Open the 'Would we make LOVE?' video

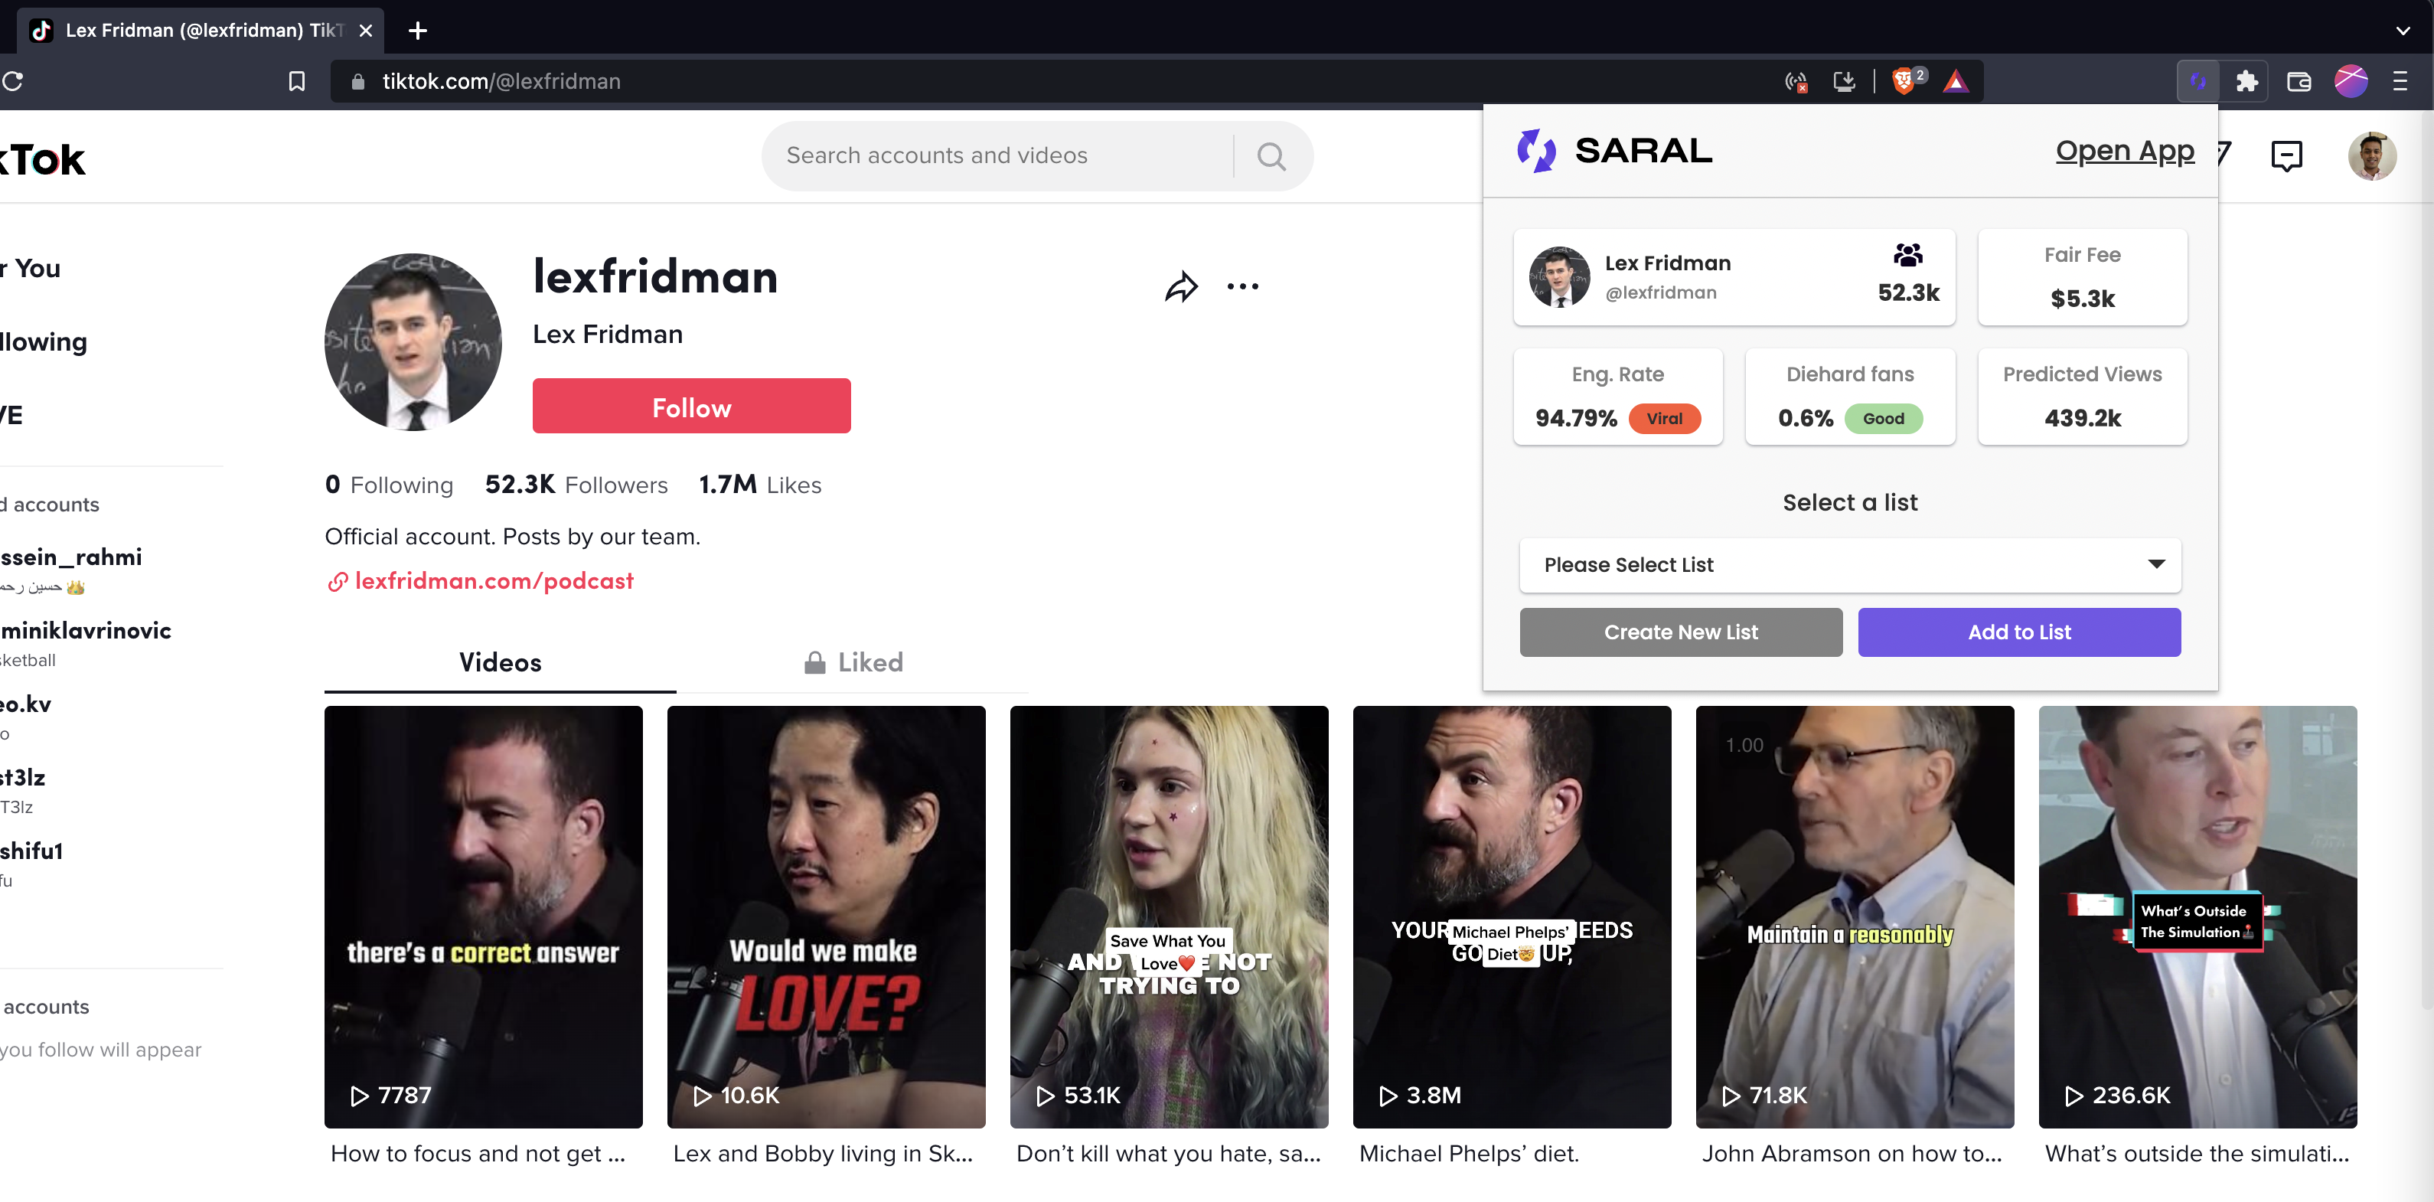point(826,916)
